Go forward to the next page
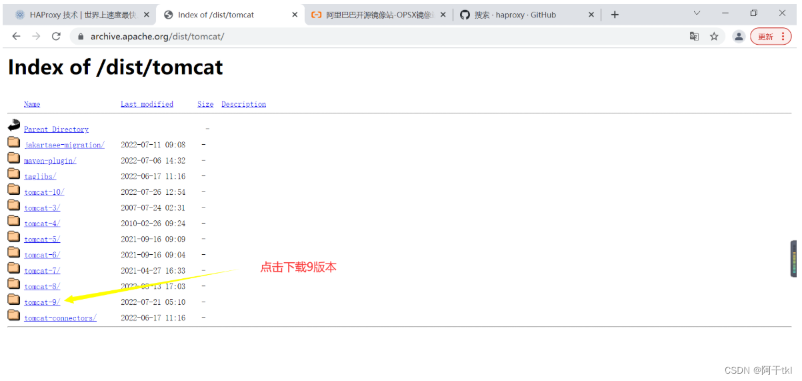 click(x=36, y=36)
